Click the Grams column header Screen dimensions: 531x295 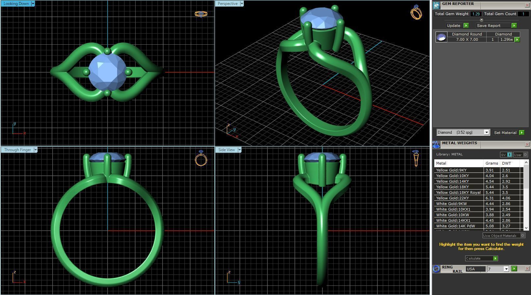pos(492,163)
